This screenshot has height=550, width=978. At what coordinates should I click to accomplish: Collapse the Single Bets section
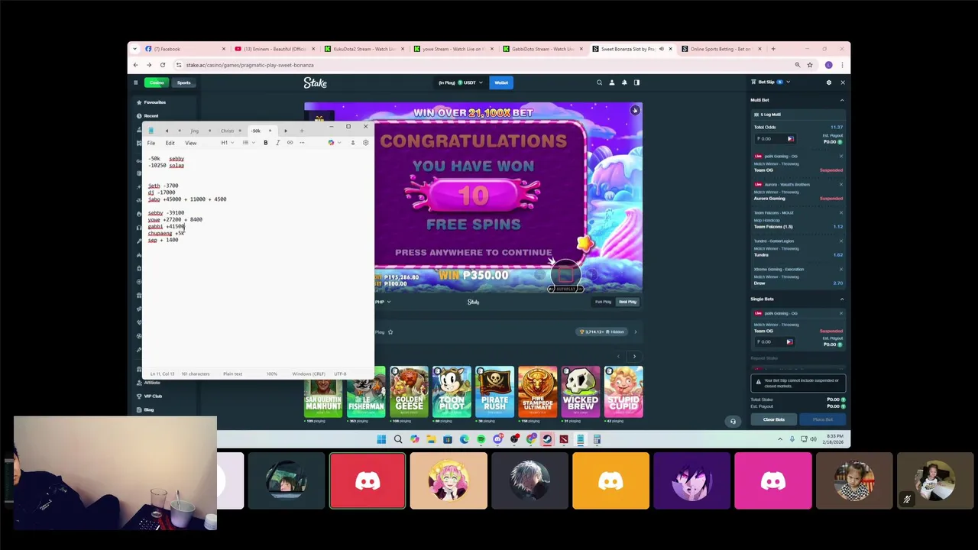tap(842, 299)
